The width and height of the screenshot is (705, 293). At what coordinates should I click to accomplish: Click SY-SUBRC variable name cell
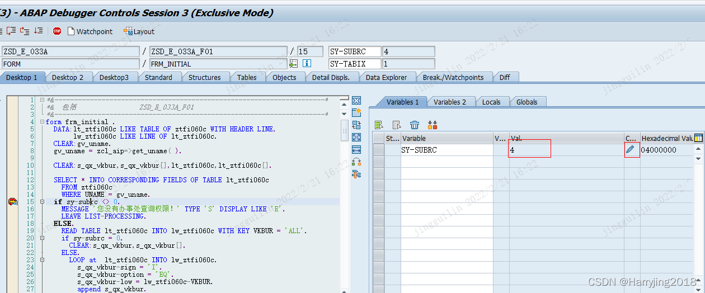(446, 150)
